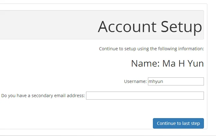Click the Continue to setup instruction text
216x136 pixels.
(x=151, y=49)
